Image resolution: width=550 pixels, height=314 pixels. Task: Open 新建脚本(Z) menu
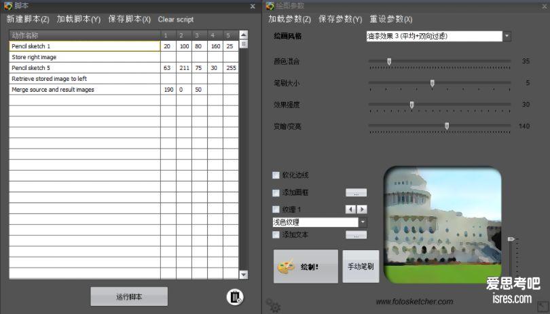[28, 19]
